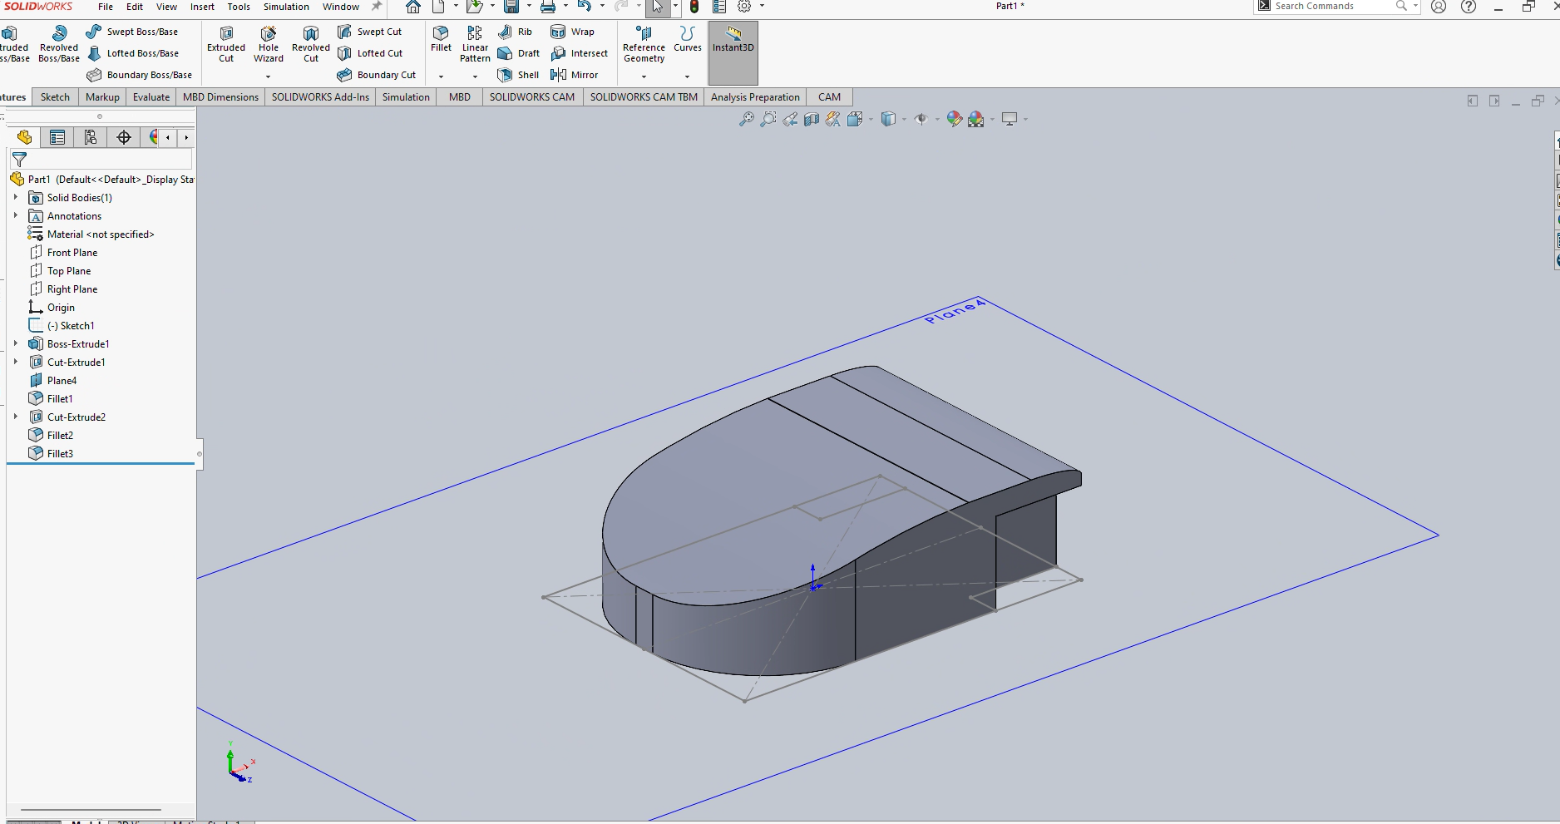
Task: Click the Swept Cut tool
Action: pos(369,32)
